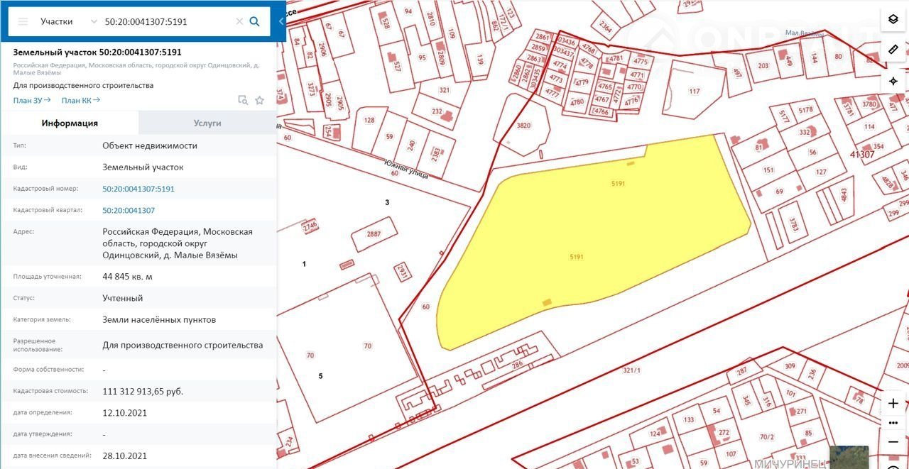Switch to satellite basemap thumbnail
This screenshot has height=469, width=909.
click(849, 457)
